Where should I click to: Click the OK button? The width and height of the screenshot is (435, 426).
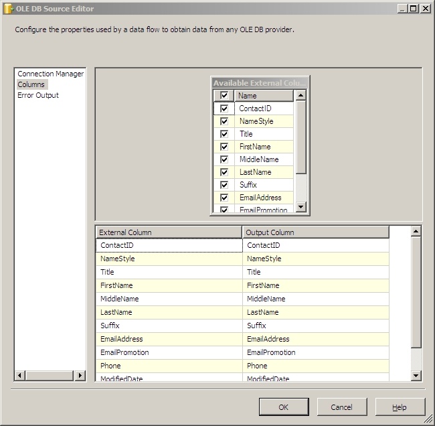pyautogui.click(x=284, y=407)
